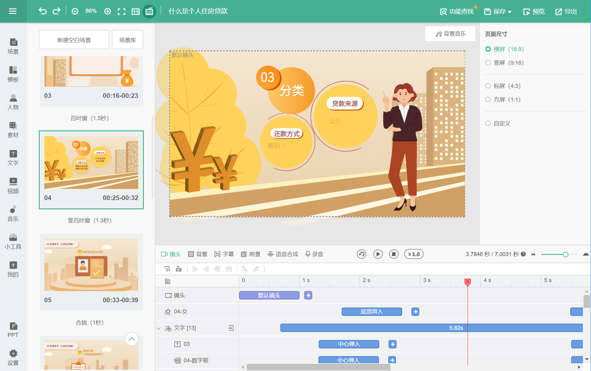Open 语音合成 tab

(x=283, y=254)
